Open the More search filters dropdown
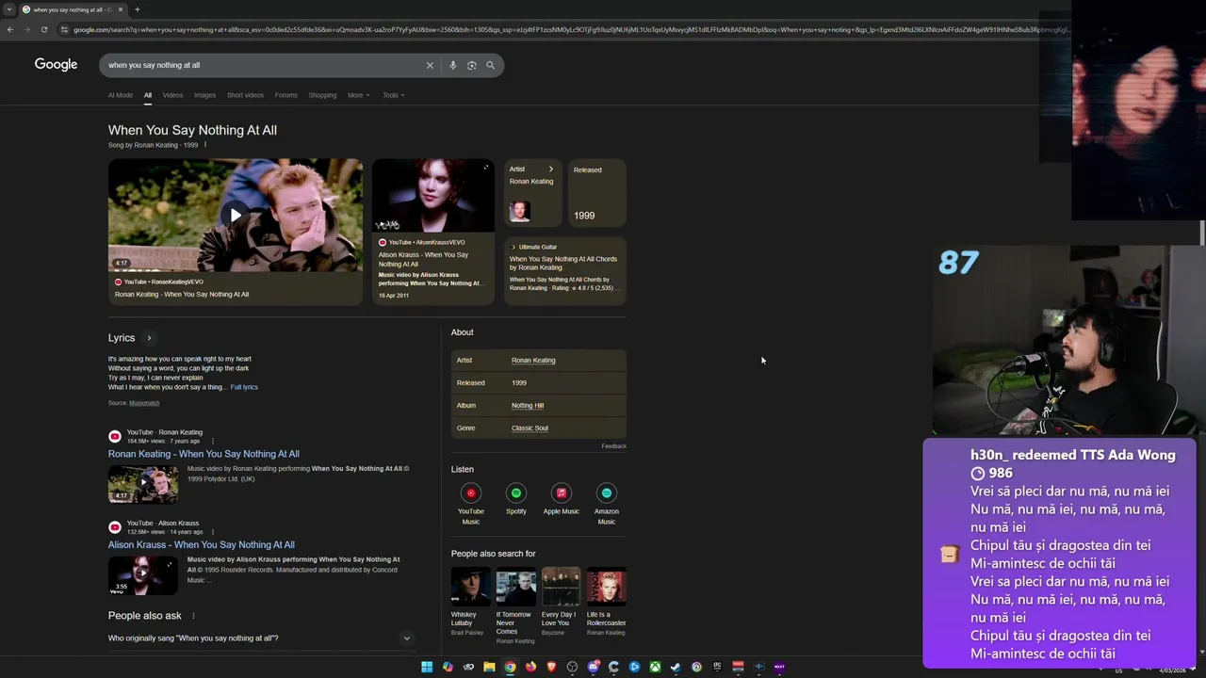The height and width of the screenshot is (678, 1206). [358, 95]
